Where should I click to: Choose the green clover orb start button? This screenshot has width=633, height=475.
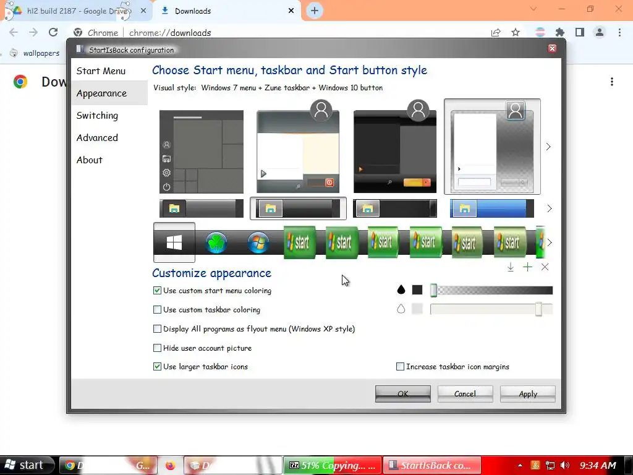(216, 242)
